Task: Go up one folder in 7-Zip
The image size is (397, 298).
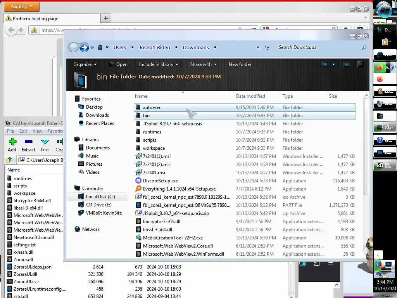Action: tap(9, 160)
